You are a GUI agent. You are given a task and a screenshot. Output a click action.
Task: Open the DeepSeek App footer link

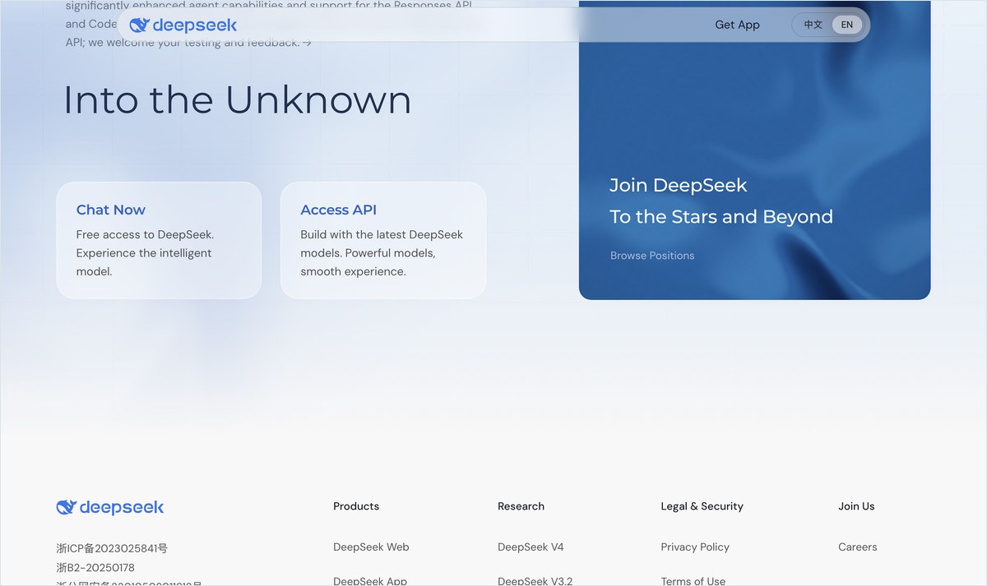tap(370, 580)
